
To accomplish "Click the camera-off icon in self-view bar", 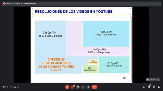I will point(151,79).
